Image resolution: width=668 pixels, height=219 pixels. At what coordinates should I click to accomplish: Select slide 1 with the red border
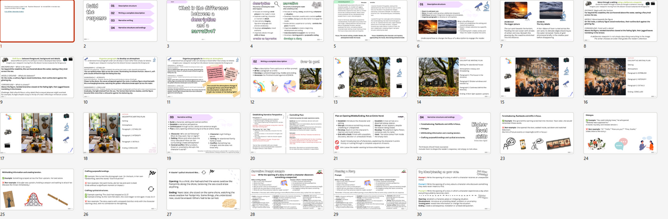[x=37, y=22]
